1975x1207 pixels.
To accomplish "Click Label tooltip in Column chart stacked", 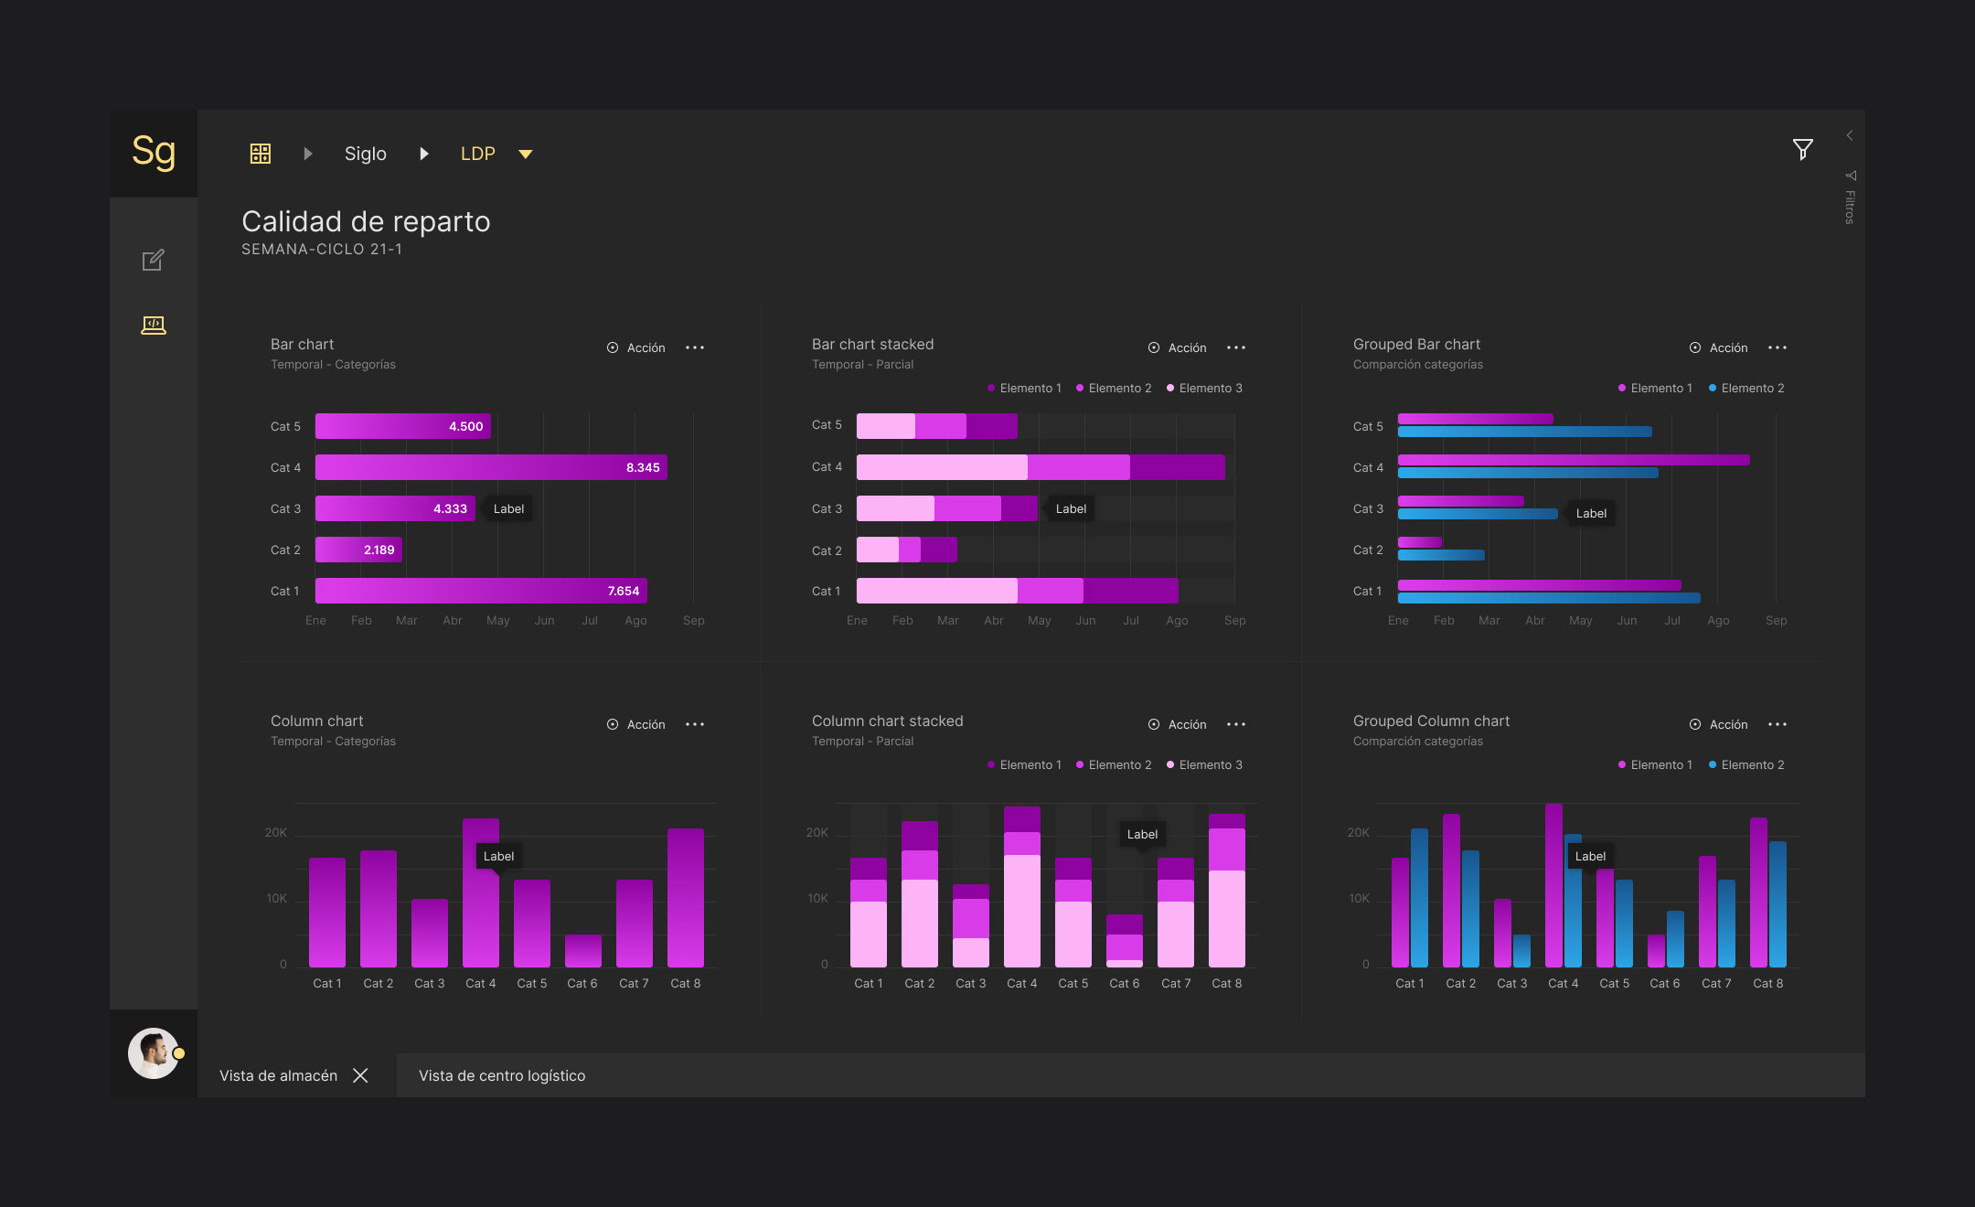I will [x=1142, y=834].
